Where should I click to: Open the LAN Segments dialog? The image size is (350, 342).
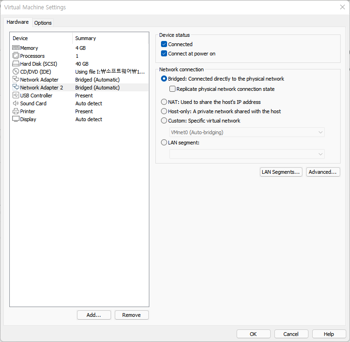281,172
